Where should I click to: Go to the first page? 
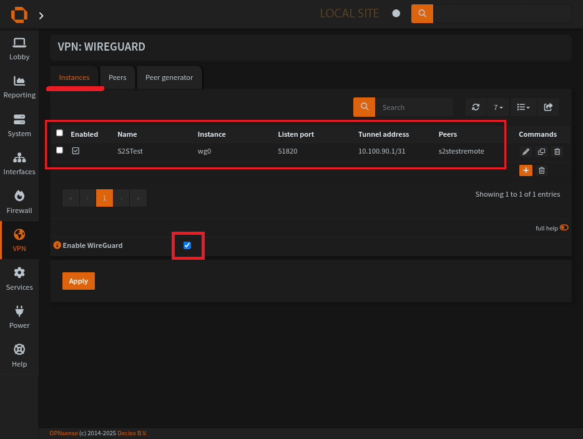pos(71,198)
